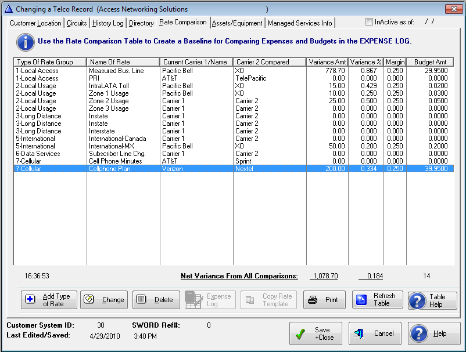Switch to Managed Services Info tab

[x=300, y=23]
